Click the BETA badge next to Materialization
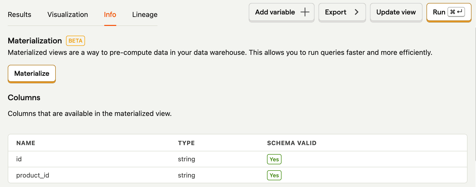This screenshot has width=476, height=187. (75, 41)
